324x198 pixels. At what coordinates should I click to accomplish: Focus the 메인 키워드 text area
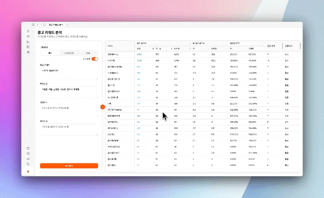point(69,73)
